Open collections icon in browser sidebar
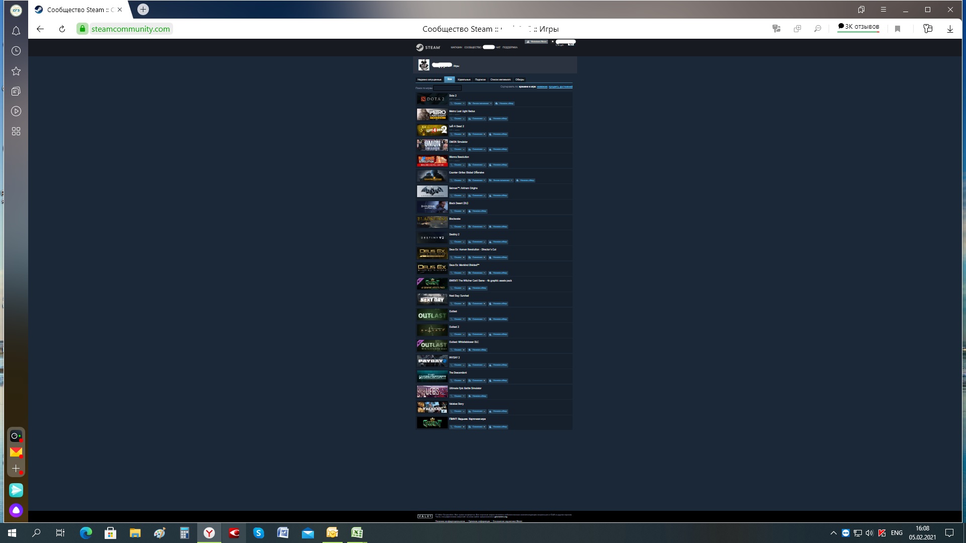 (16, 91)
